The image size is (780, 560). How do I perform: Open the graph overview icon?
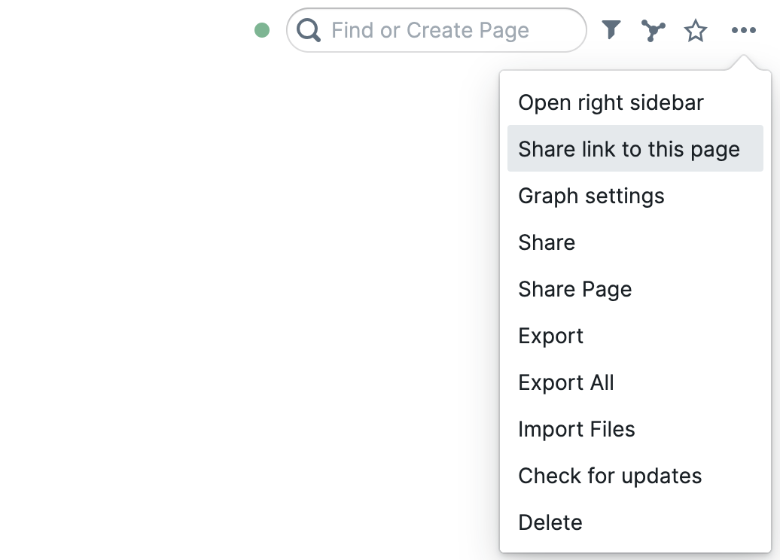click(654, 30)
